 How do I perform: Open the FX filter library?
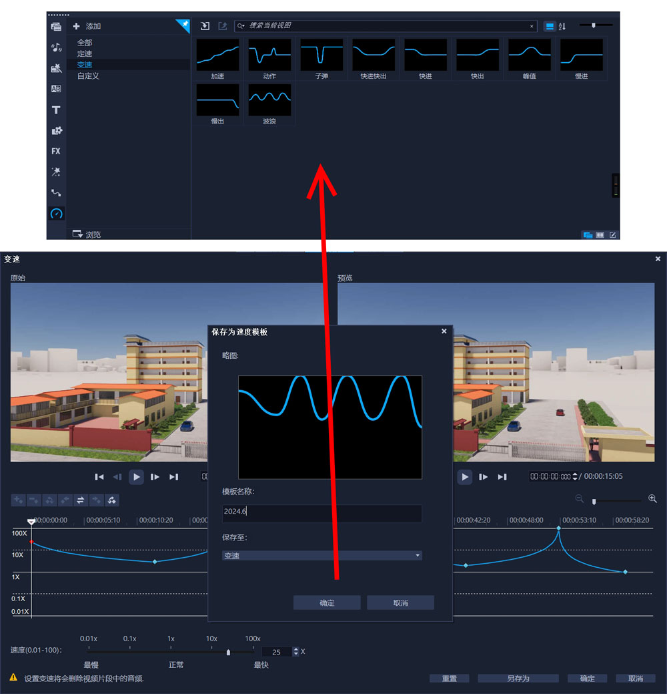click(56, 151)
